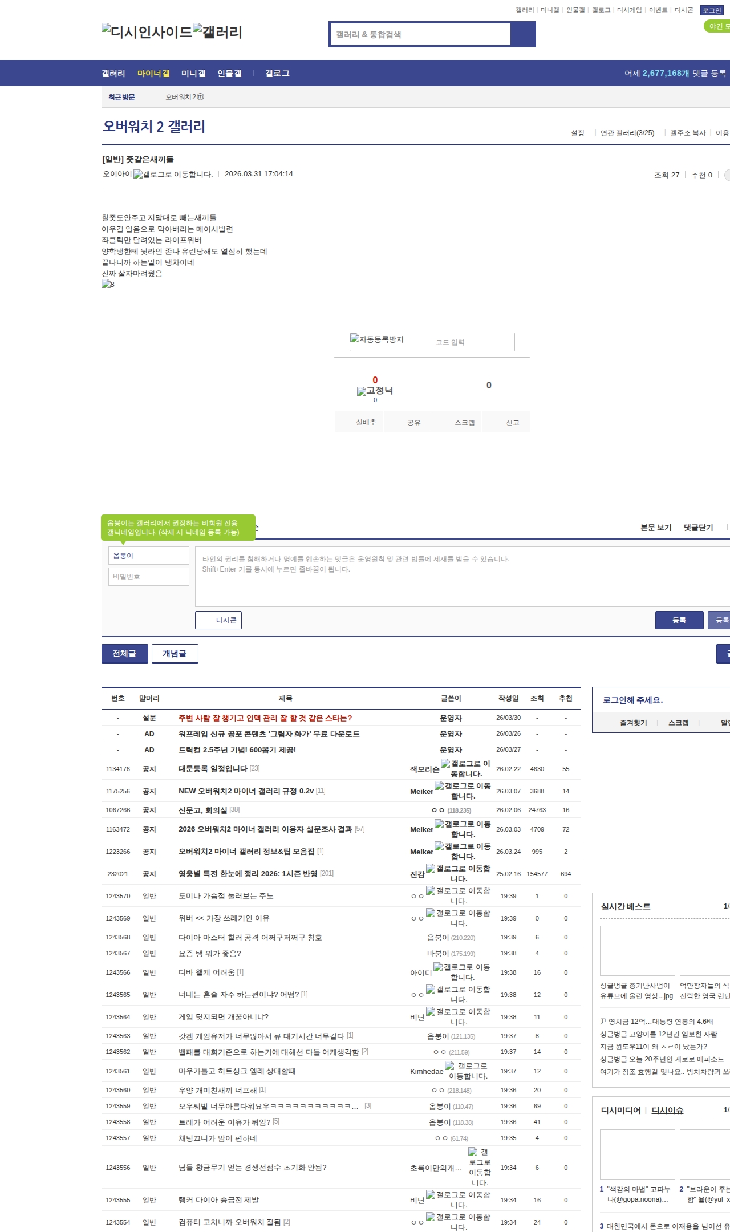The width and height of the screenshot is (730, 1232).
Task: Open gallog icon in 위버 << 가장 쓰레기인 이유 row
Action: 459,918
